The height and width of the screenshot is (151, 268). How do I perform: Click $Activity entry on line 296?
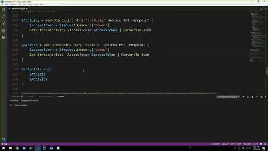[x=39, y=79]
